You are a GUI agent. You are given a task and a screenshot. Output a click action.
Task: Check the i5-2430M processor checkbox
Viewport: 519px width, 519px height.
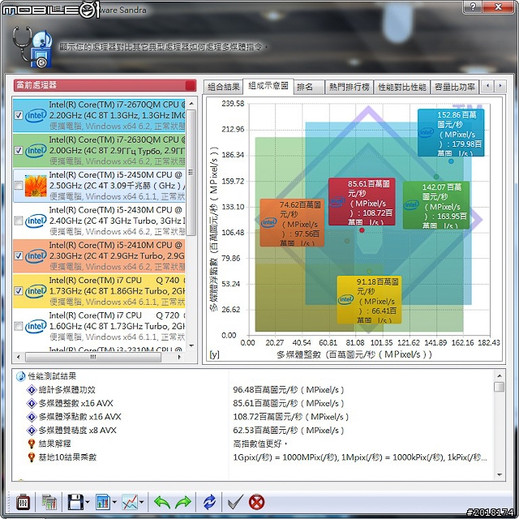[x=19, y=221]
